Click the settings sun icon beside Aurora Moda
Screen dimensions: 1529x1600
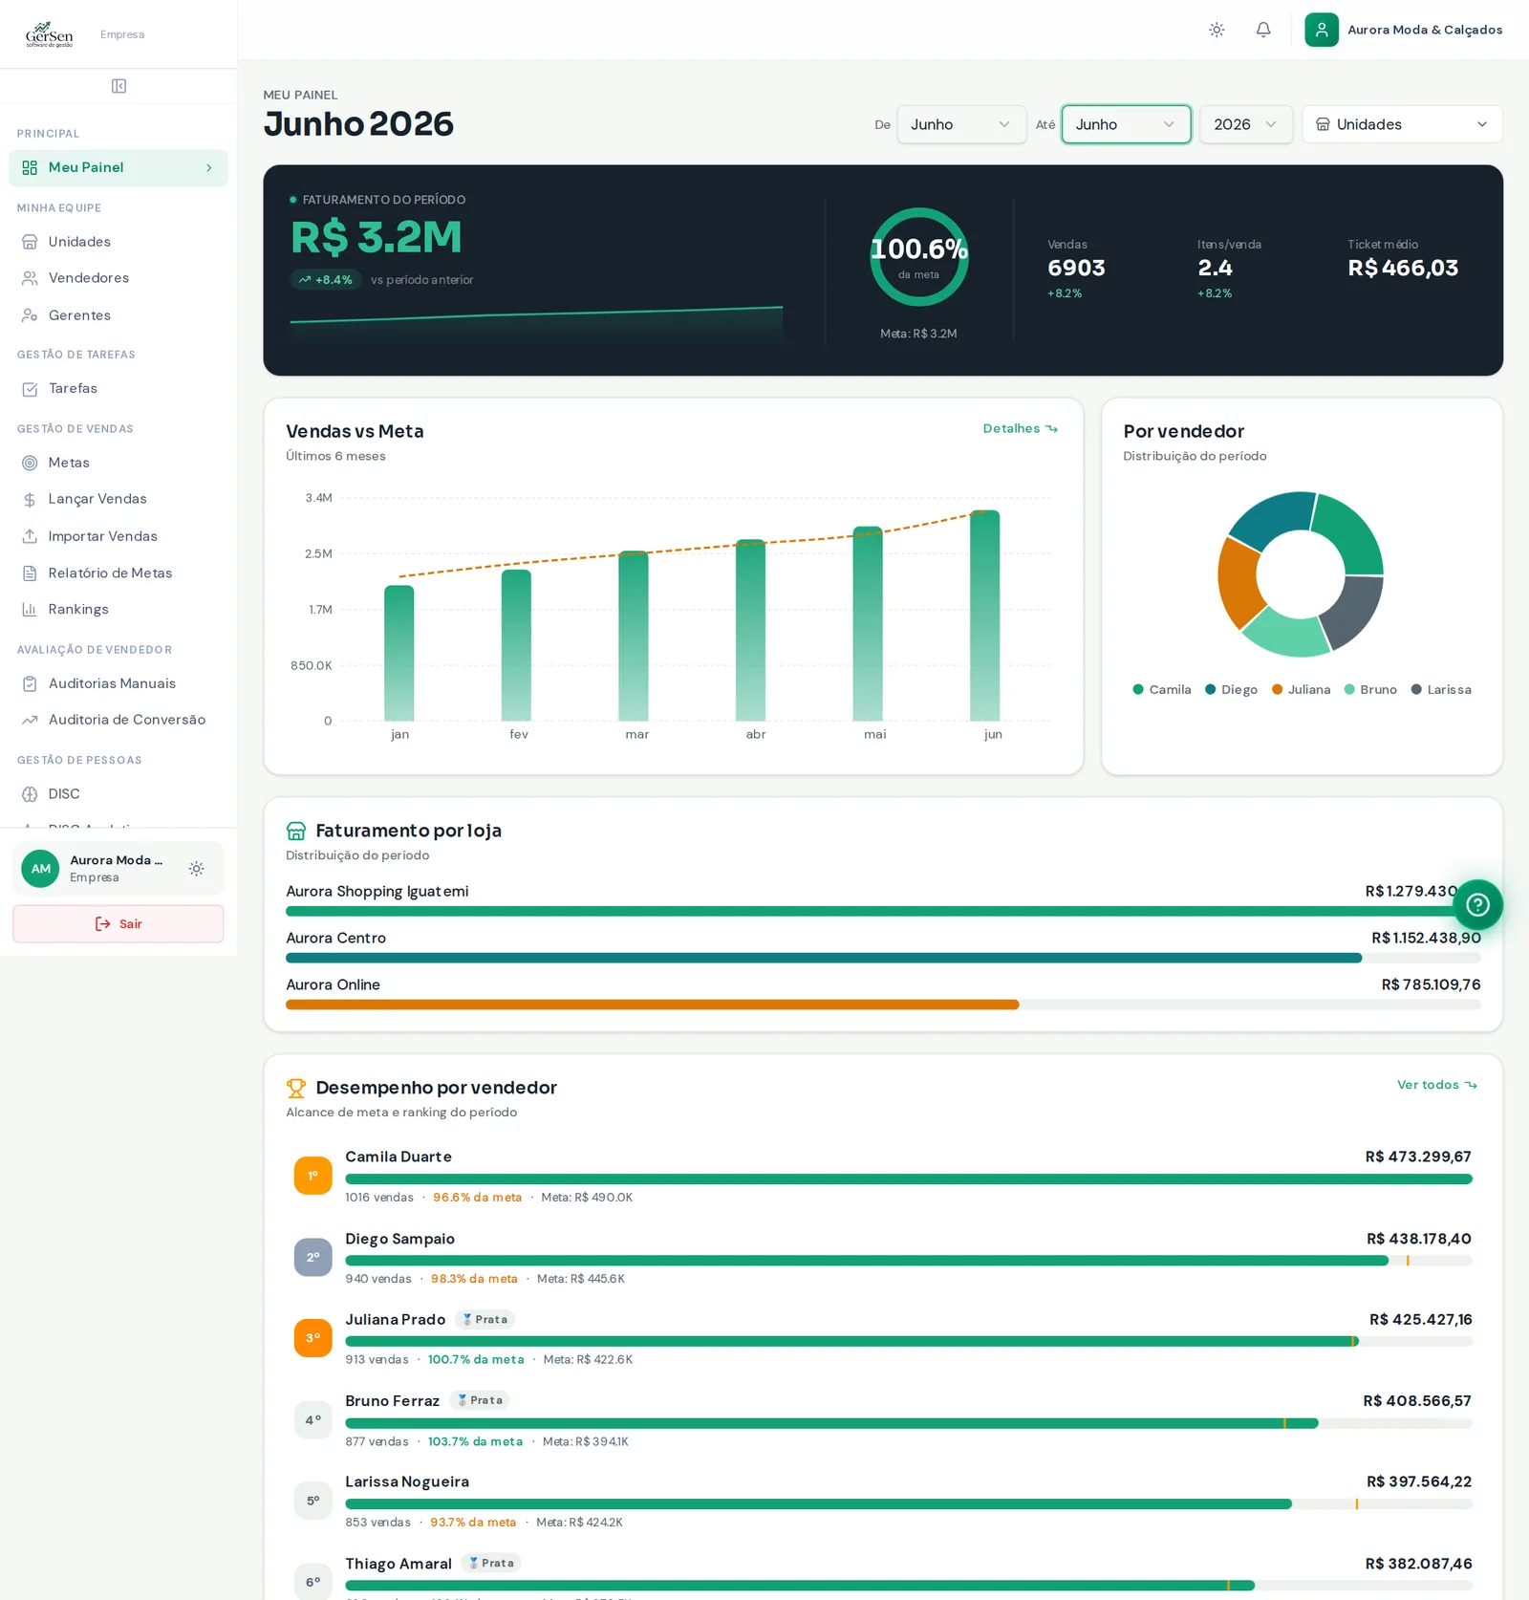196,869
